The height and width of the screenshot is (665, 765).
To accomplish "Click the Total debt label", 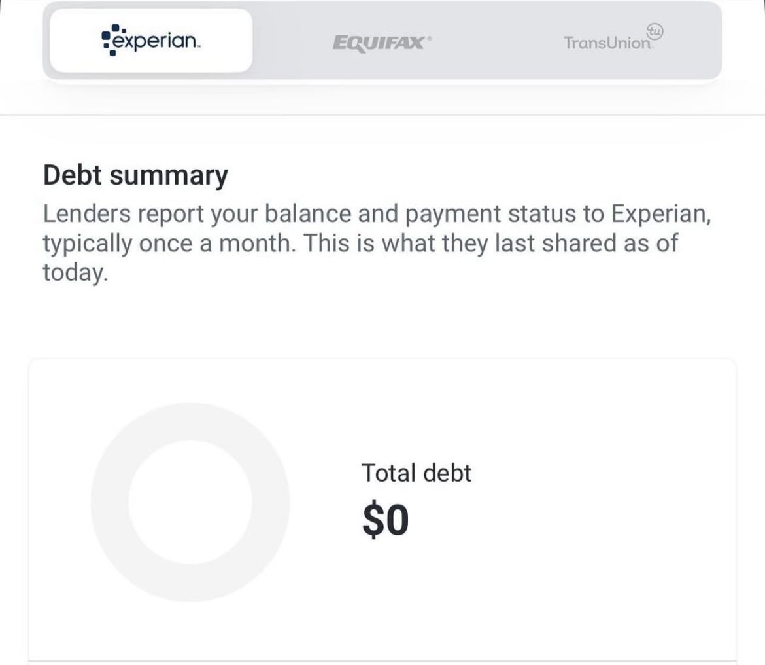I will point(416,473).
